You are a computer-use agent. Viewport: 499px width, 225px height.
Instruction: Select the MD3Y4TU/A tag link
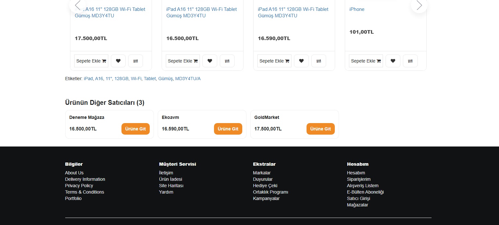188,79
